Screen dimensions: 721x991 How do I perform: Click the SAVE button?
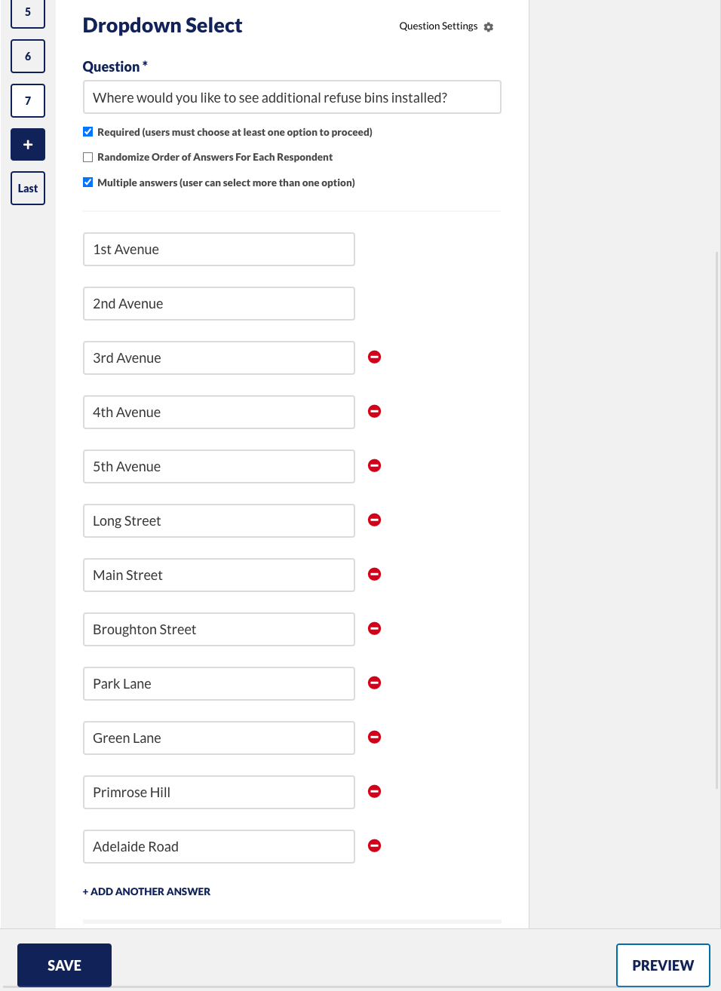tap(64, 965)
